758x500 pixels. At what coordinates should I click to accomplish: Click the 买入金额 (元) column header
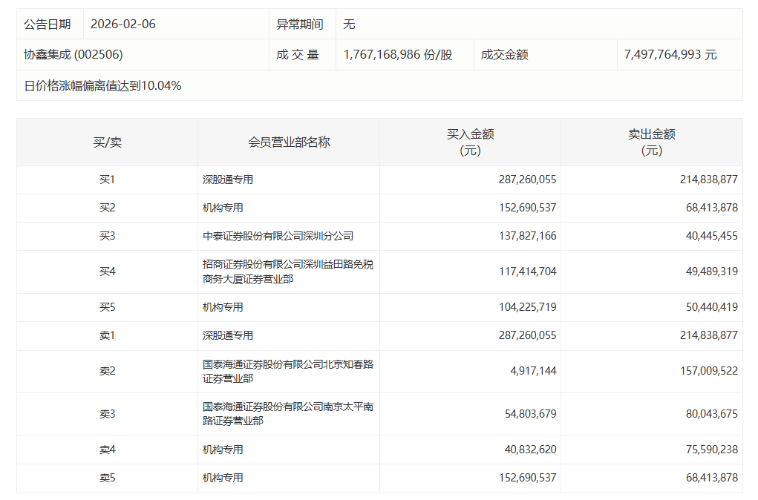pos(470,142)
